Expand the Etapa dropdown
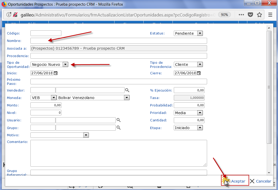Image resolution: width=278 pixels, height=190 pixels. click(x=200, y=128)
